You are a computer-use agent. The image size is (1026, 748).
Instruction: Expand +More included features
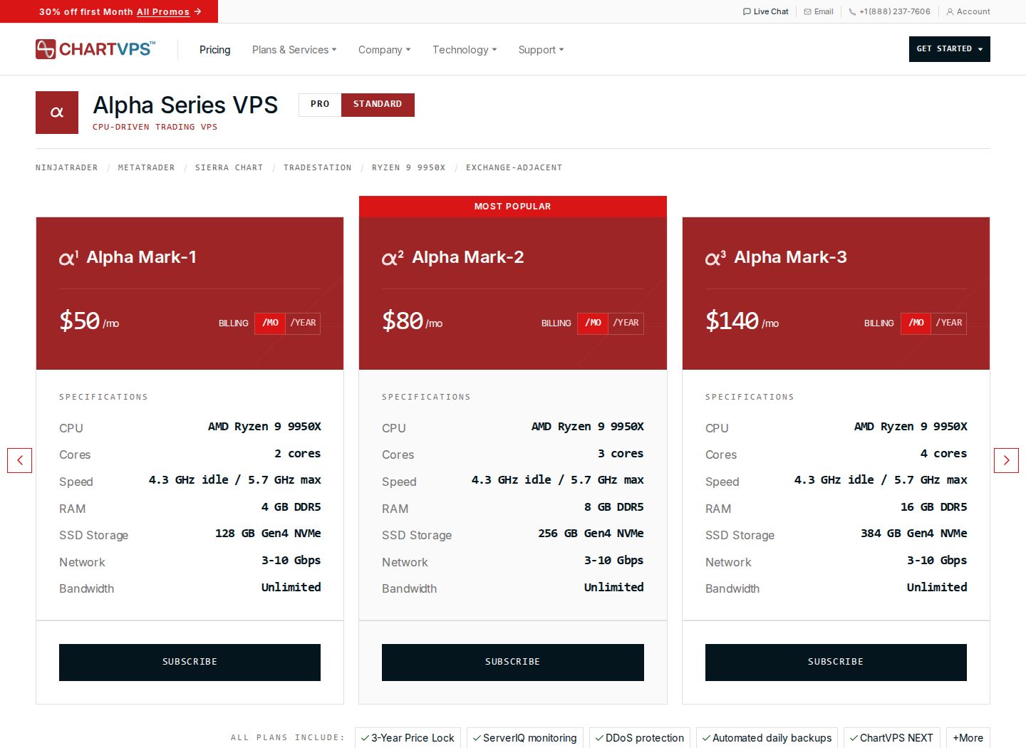pos(968,738)
